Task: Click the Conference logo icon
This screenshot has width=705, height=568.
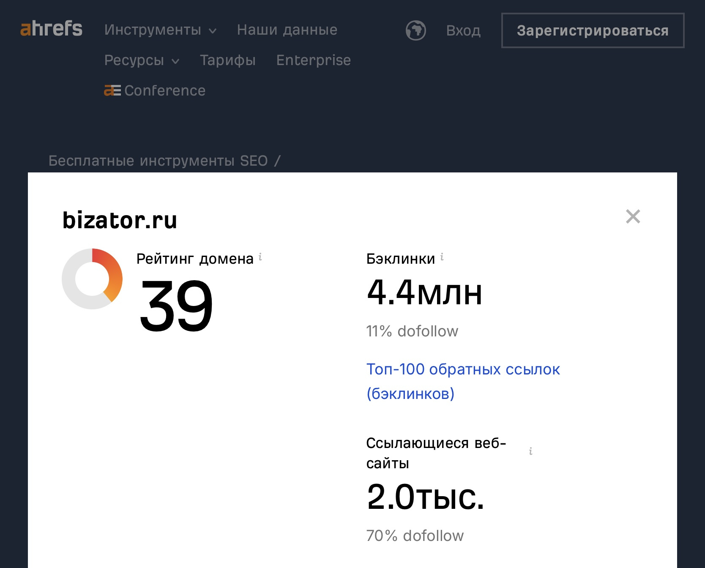Action: 112,90
